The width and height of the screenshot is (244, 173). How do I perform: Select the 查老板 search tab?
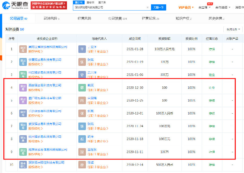click(90, 2)
